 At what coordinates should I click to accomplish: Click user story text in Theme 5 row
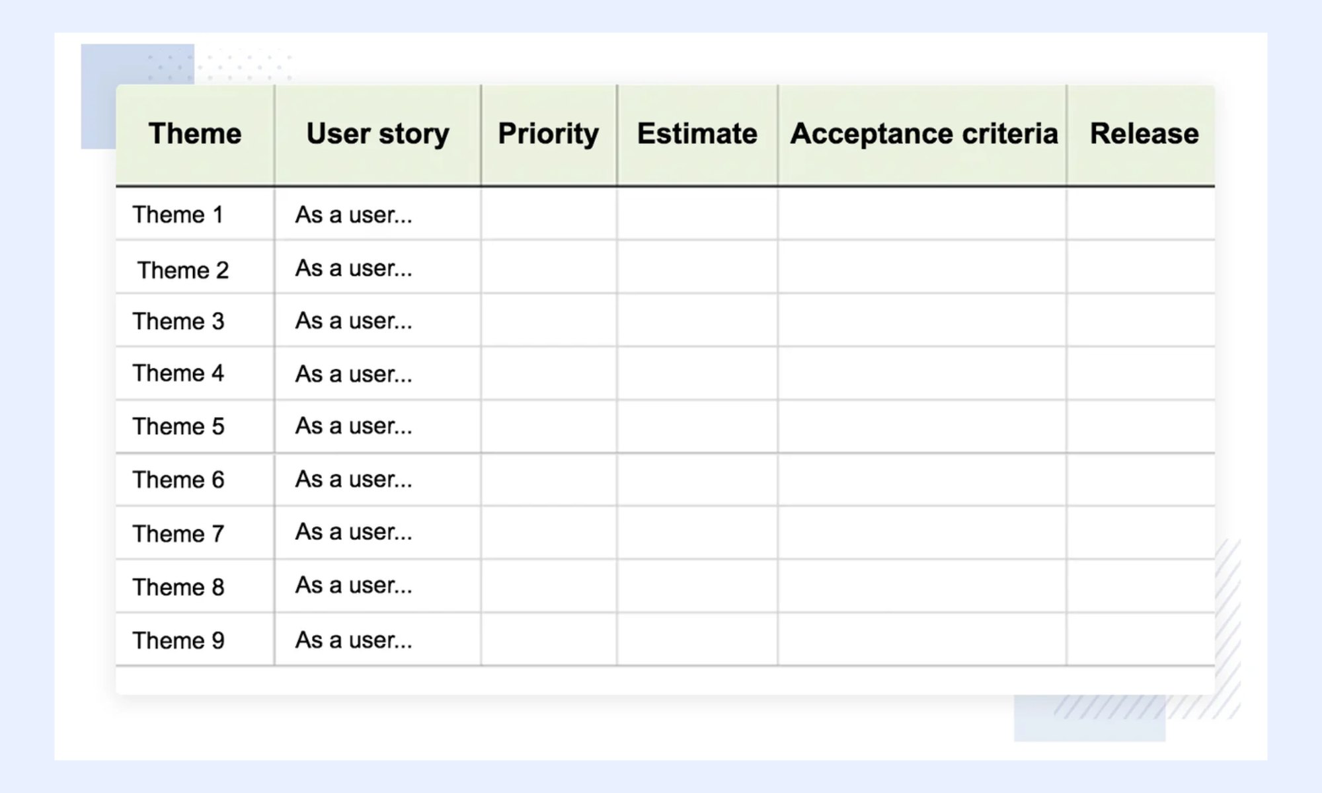(x=354, y=426)
